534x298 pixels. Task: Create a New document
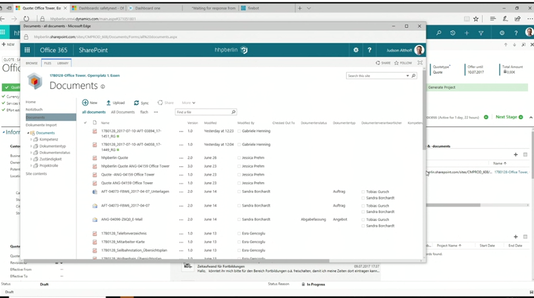90,103
